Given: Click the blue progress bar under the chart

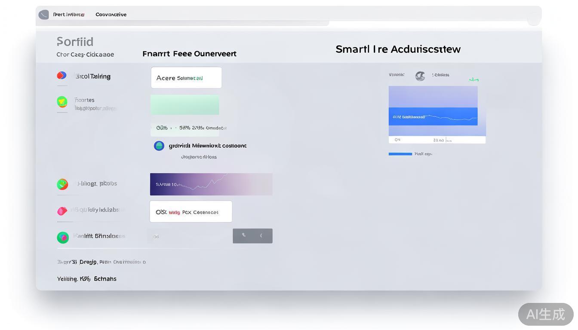Looking at the screenshot, I should (x=400, y=154).
